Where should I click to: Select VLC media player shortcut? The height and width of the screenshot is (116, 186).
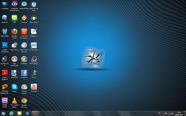click(x=15, y=103)
